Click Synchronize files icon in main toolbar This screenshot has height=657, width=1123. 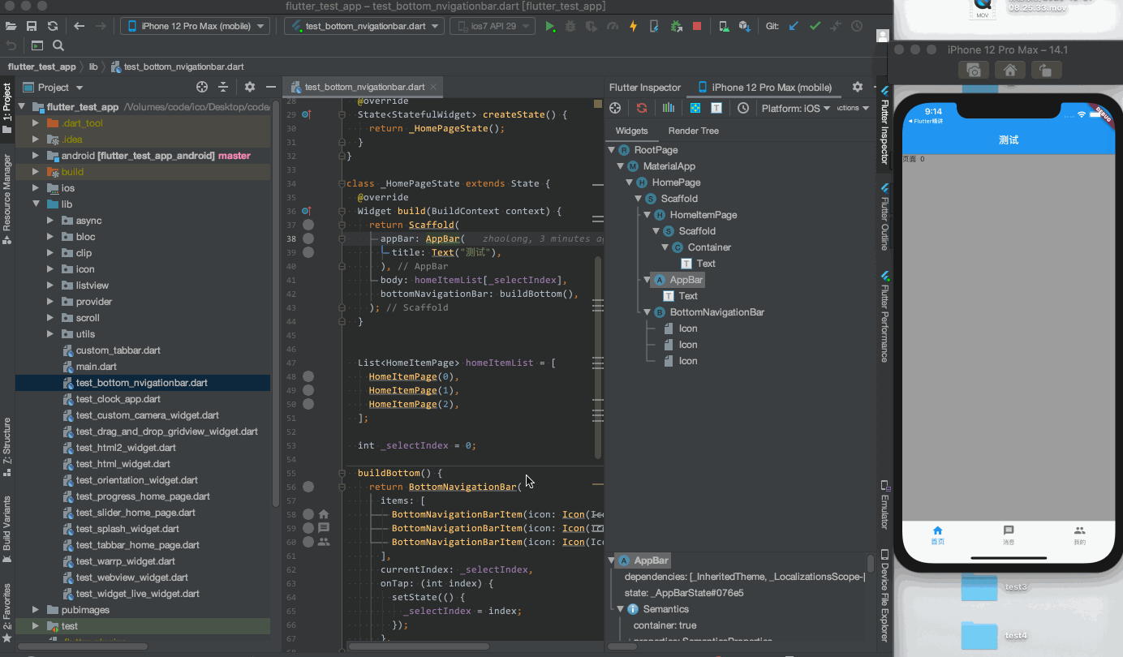pos(53,26)
